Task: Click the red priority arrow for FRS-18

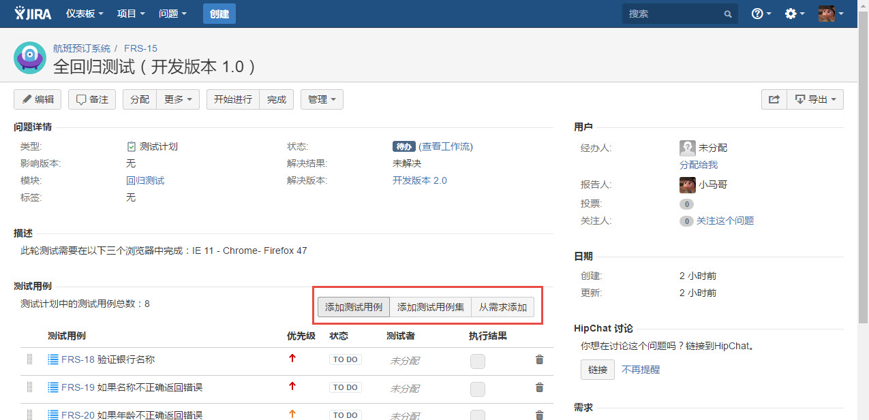Action: [x=292, y=358]
